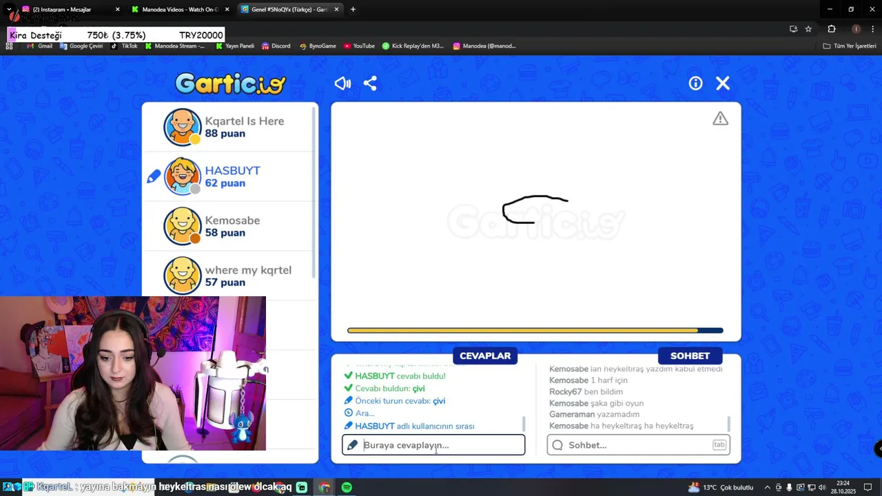Switch to Genel #5NoQYx Gartic browser tab
Image resolution: width=882 pixels, height=496 pixels.
pos(289,10)
